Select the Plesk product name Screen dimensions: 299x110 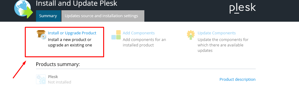[x=53, y=77]
